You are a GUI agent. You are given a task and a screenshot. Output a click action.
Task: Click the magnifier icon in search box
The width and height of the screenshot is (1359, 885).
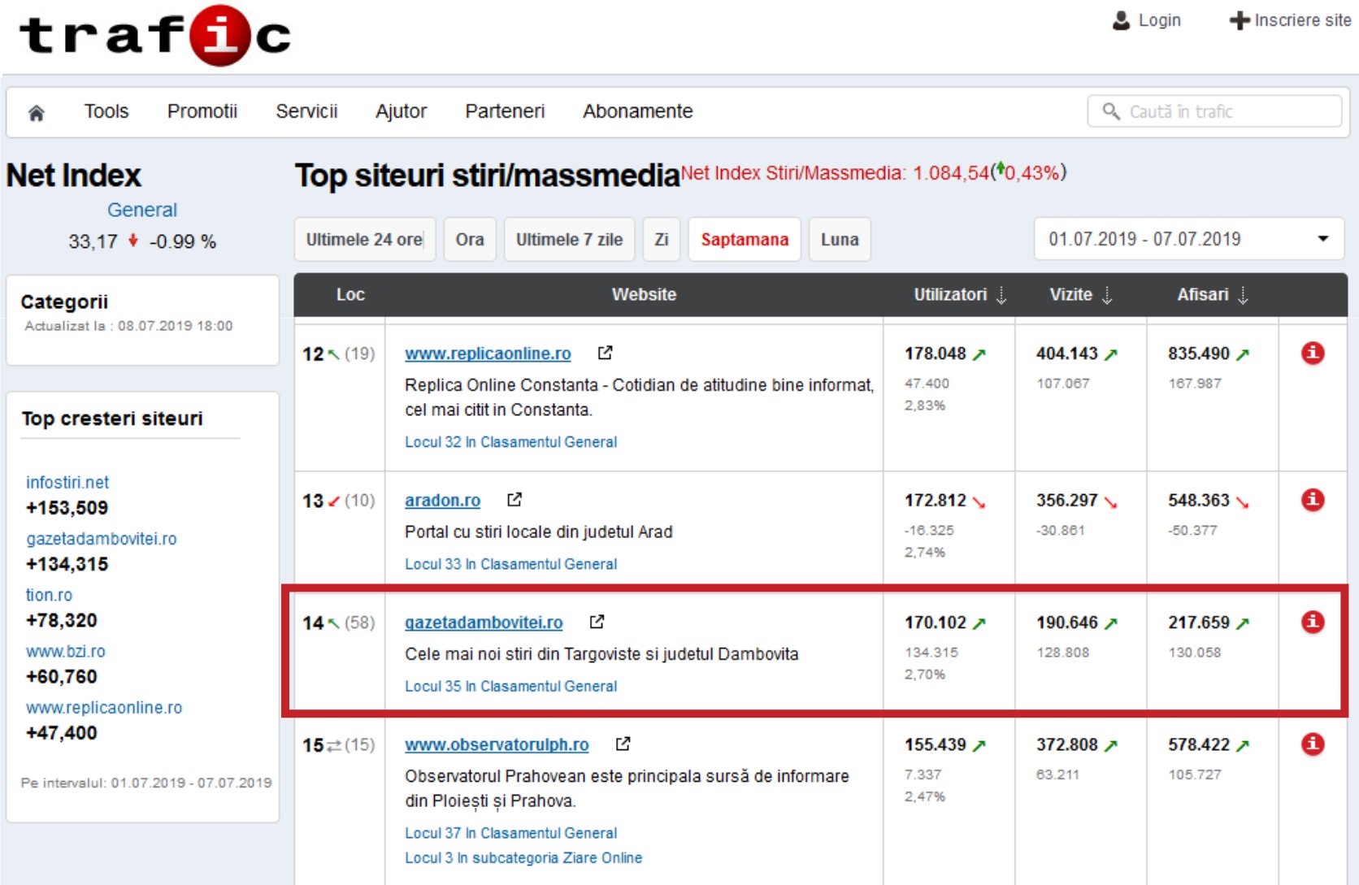point(1111,111)
